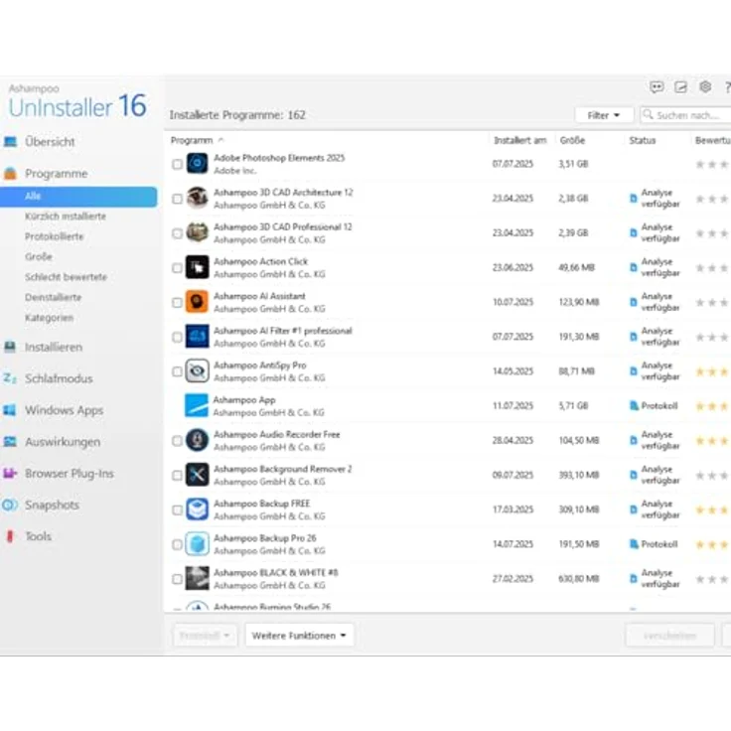Click the Ashampoo AI Filter #1 professional icon
The image size is (731, 731).
point(198,337)
